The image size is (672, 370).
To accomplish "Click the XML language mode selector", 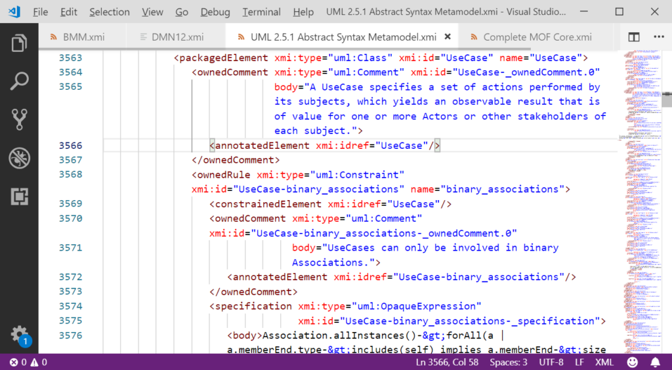I will click(x=604, y=362).
